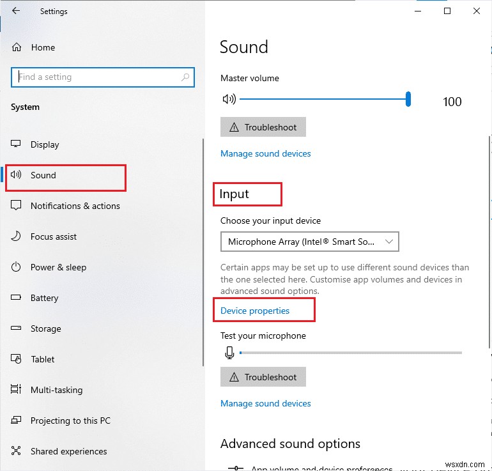This screenshot has width=492, height=471.
Task: Click the search magnifier icon
Action: [185, 77]
